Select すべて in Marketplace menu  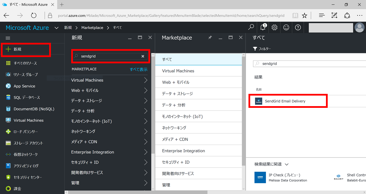[198, 59]
